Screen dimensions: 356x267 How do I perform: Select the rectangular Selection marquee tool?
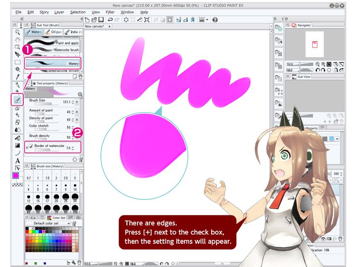tap(17, 62)
